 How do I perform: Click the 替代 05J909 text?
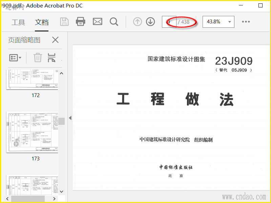coord(234,70)
